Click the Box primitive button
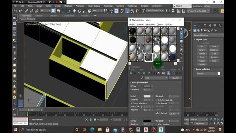Image resolution: width=236 pixels, height=133 pixels. pyautogui.click(x=202, y=46)
